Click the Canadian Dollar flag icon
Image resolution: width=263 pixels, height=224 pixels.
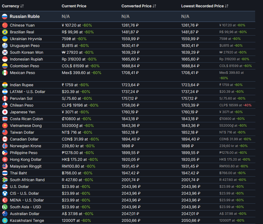point(5,139)
